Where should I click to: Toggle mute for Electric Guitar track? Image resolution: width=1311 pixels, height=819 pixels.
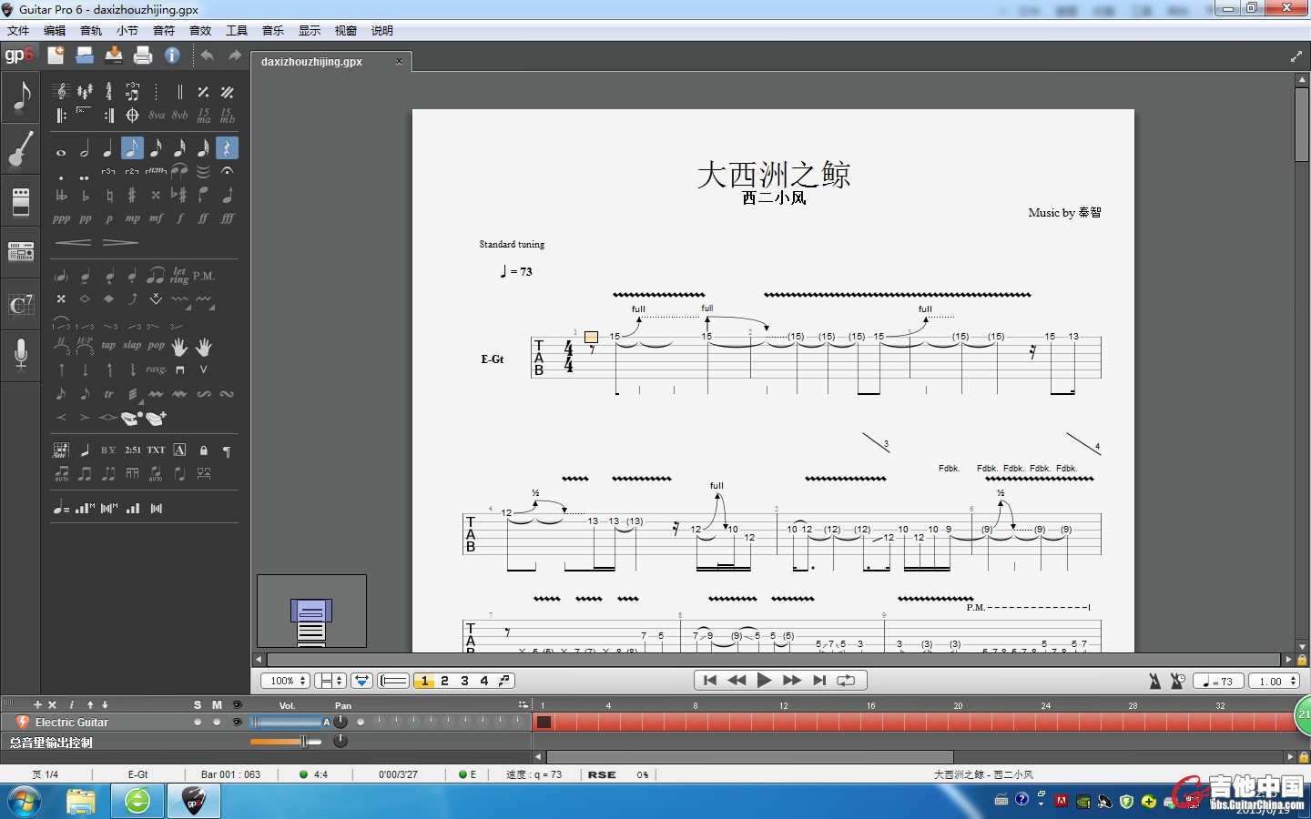coord(217,722)
